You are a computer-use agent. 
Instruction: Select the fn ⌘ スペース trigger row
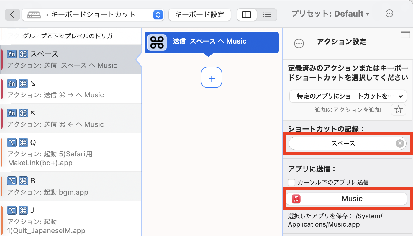[71, 59]
